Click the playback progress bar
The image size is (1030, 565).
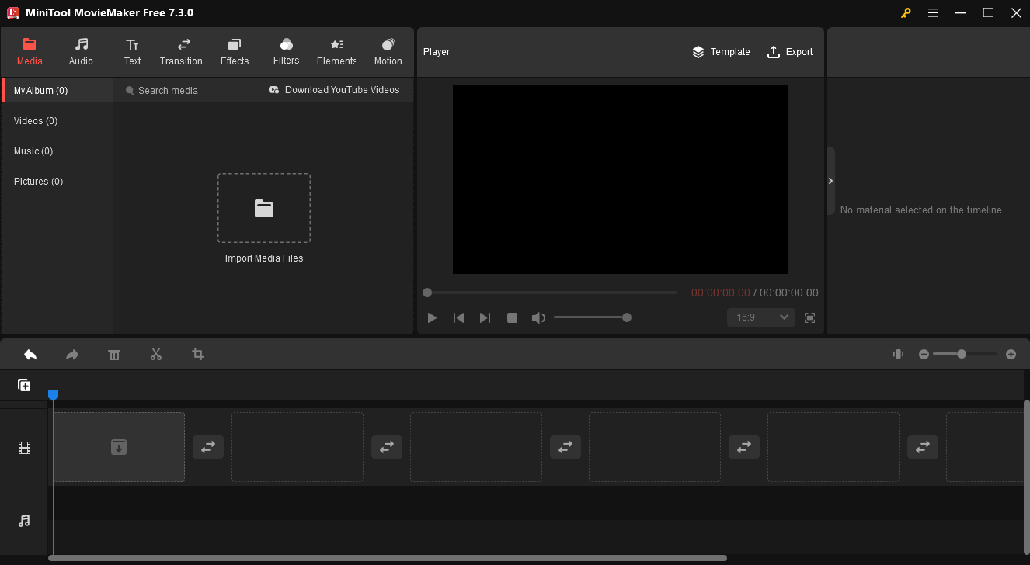551,293
